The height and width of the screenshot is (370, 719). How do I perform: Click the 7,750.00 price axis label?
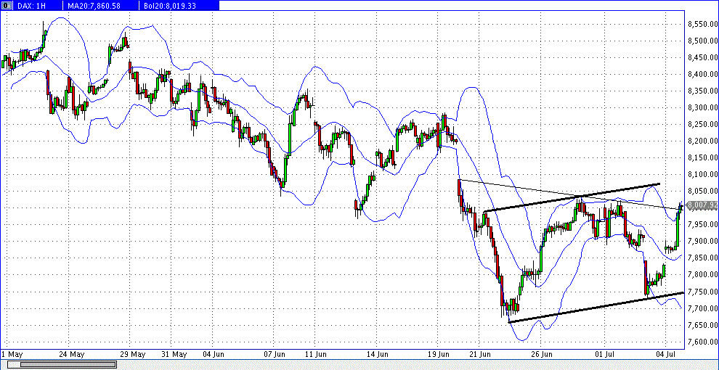pyautogui.click(x=703, y=291)
